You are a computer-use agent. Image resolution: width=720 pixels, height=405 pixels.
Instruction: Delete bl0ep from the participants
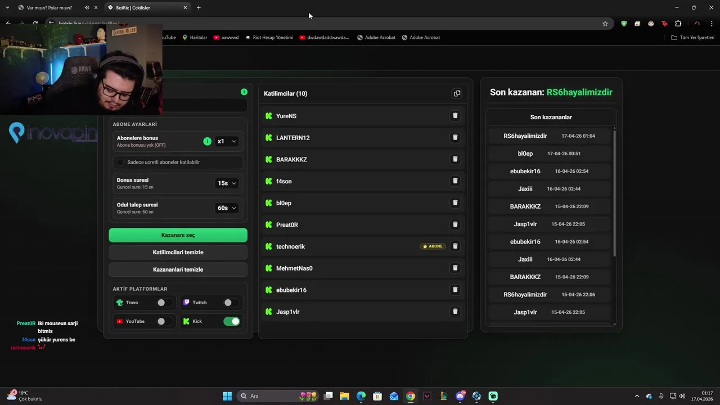click(455, 202)
